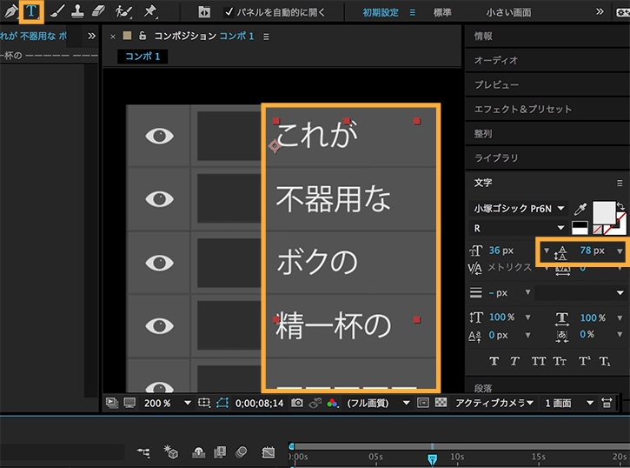Click the 0;00;08;14 timecode
This screenshot has width=630, height=468.
(x=259, y=403)
